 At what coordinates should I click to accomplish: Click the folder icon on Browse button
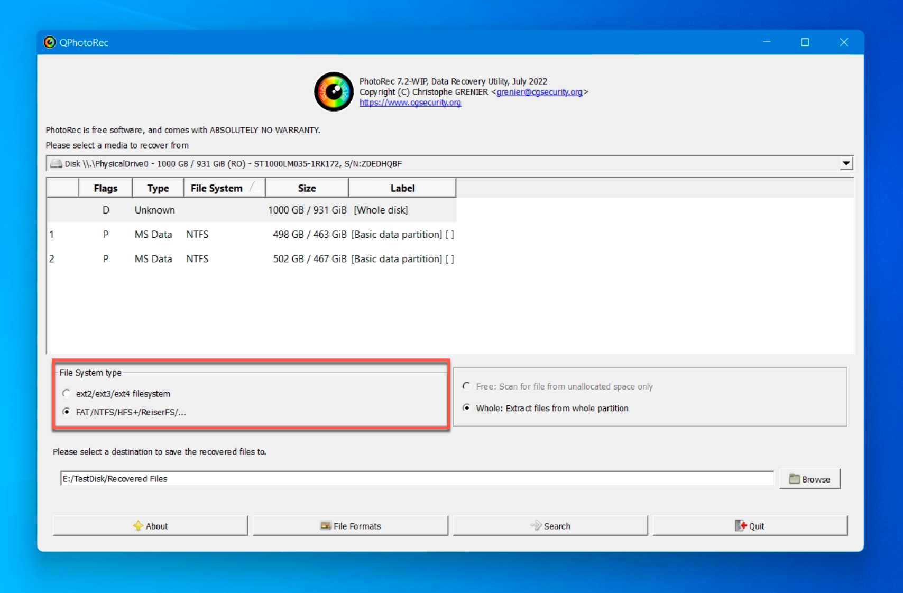pos(794,479)
